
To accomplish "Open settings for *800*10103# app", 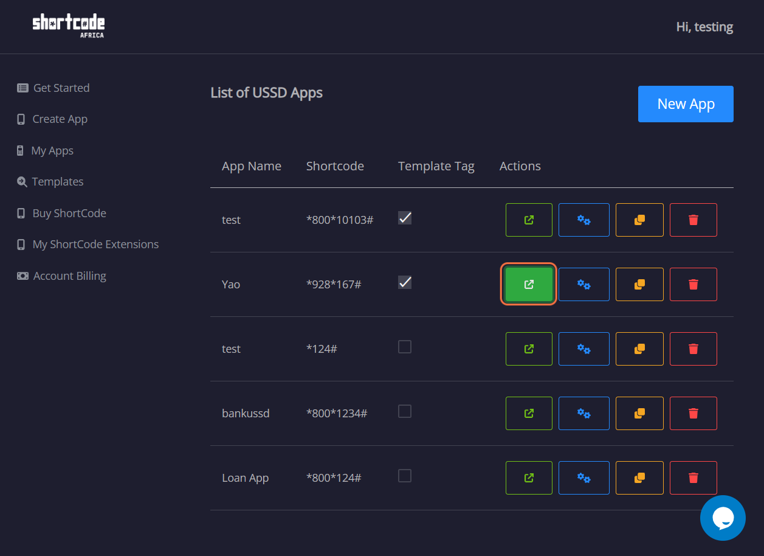I will (x=583, y=220).
